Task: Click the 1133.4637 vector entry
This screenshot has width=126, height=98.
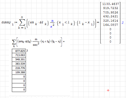Action: 111,4
